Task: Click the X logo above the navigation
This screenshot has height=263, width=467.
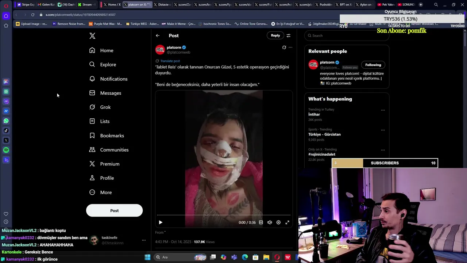Action: click(x=92, y=36)
